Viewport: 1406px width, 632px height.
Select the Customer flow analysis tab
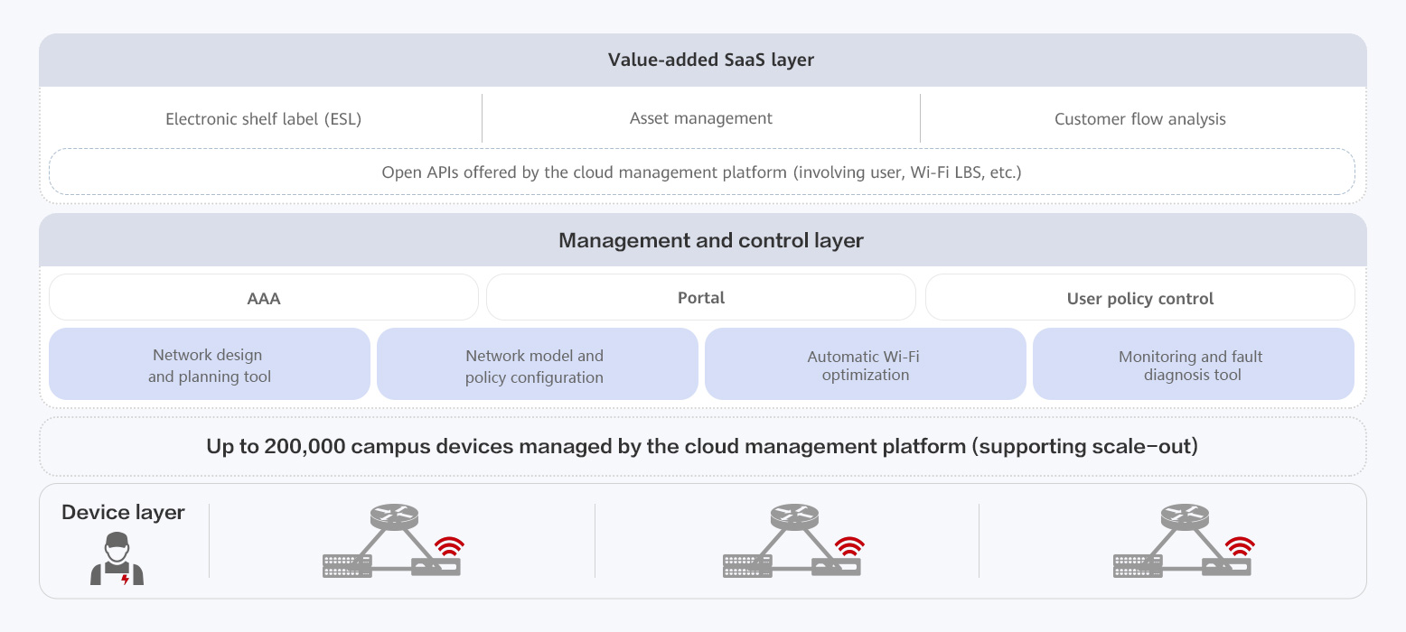point(1139,118)
